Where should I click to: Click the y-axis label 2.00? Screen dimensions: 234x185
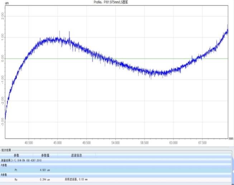(x=3, y=16)
